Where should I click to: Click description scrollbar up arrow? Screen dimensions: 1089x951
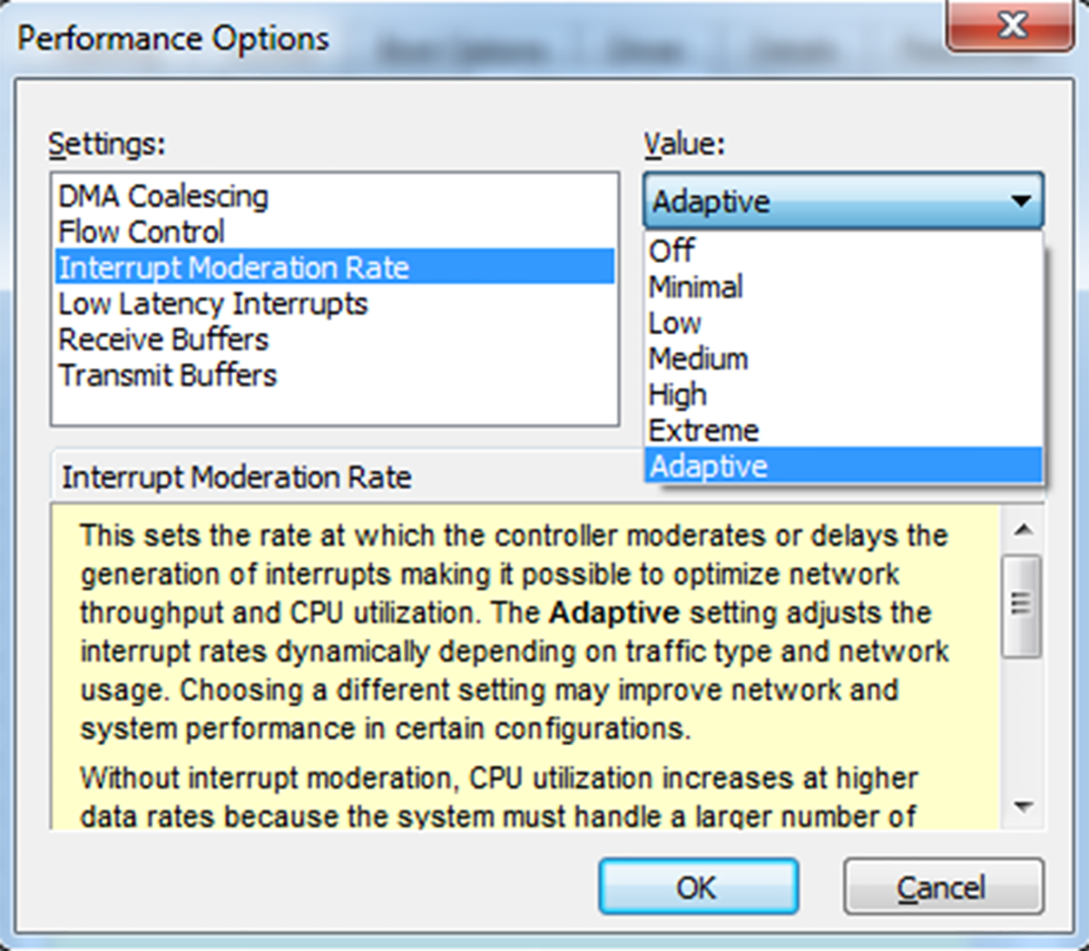coord(1023,529)
